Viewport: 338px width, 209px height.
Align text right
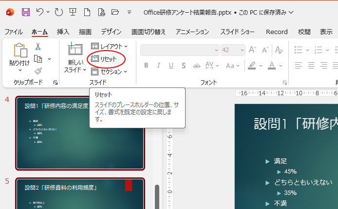324,65
